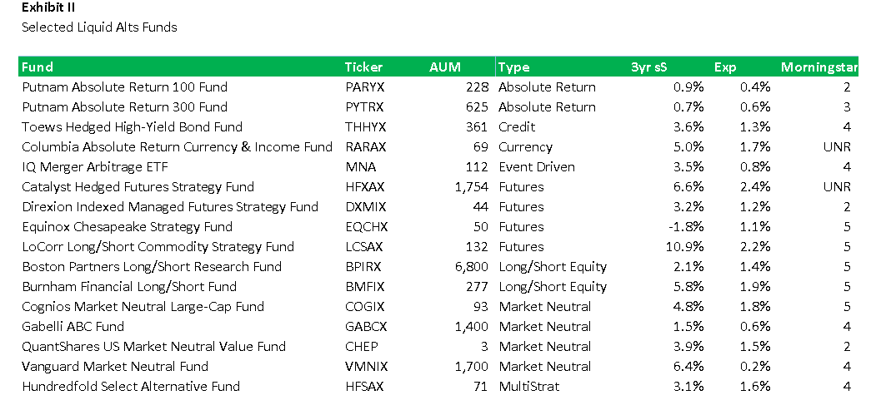Click the CHEP ticker cell
Screen dimensions: 881x415
pos(361,347)
